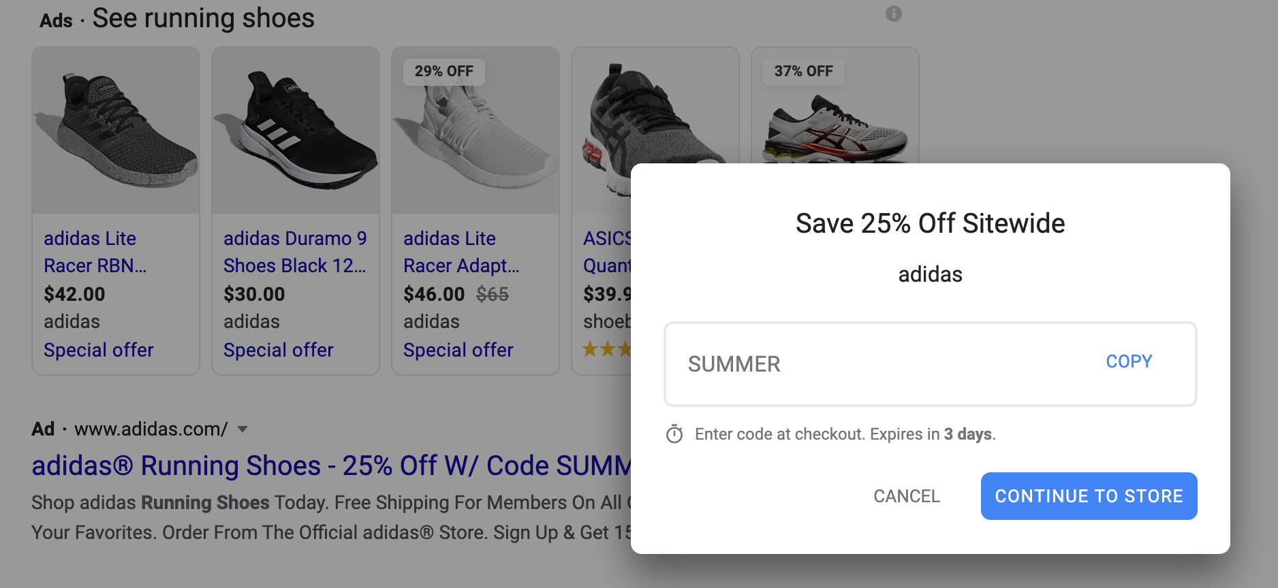Open the adidas Lite Racer RBN shoe image

pyautogui.click(x=116, y=131)
